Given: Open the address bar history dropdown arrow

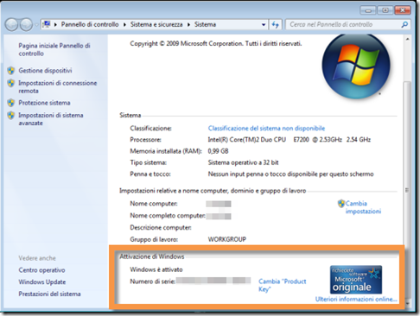Looking at the screenshot, I should click(264, 25).
